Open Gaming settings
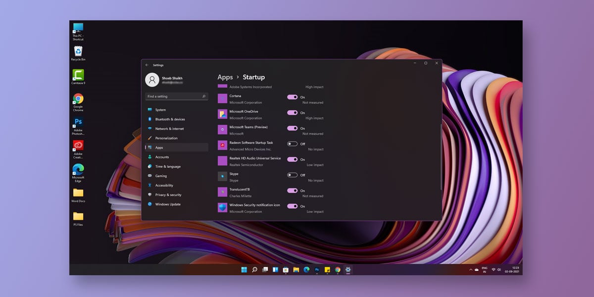Screen dimensions: 594x297 [159, 176]
